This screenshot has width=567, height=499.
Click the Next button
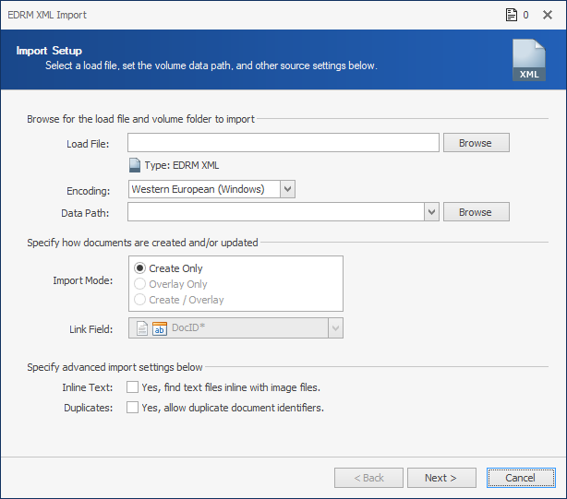441,478
